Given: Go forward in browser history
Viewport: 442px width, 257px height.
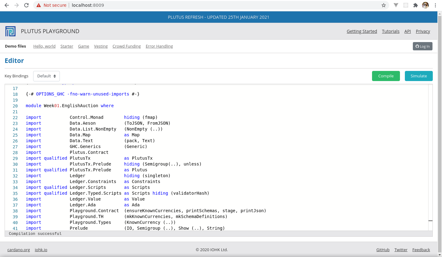Looking at the screenshot, I should point(17,5).
